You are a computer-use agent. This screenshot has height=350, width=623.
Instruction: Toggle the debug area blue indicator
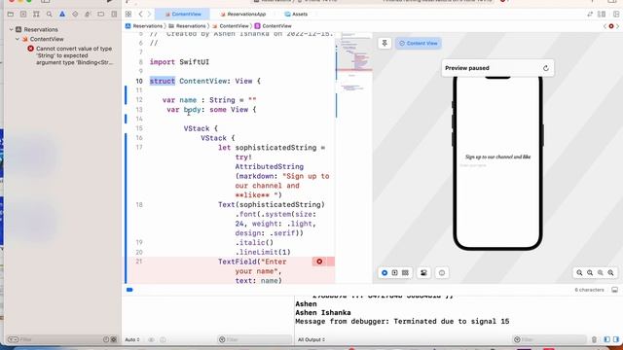(x=129, y=290)
